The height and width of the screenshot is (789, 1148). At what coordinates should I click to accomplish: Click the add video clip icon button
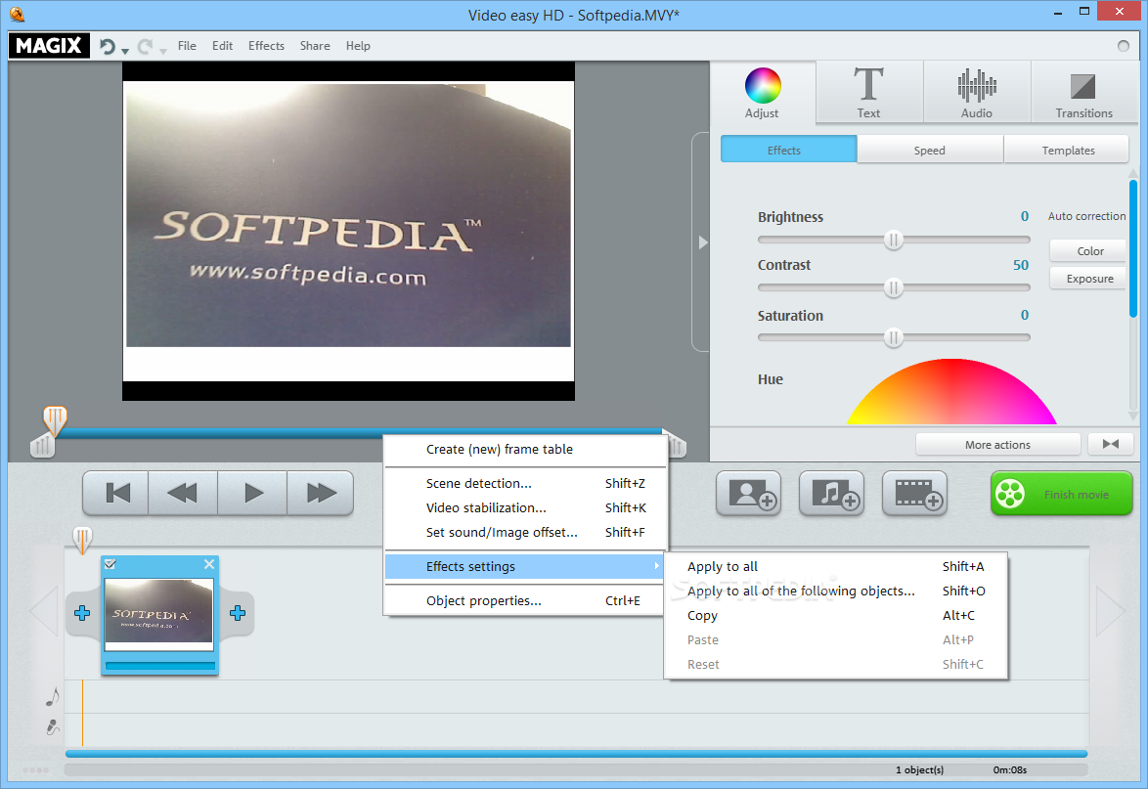(x=914, y=494)
